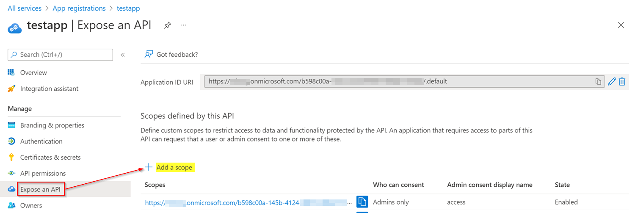Click the API permissions icon
Screen dimensions: 635x213
(x=11, y=174)
